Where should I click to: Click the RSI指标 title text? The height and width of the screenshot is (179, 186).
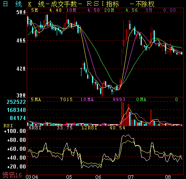tap(103, 4)
